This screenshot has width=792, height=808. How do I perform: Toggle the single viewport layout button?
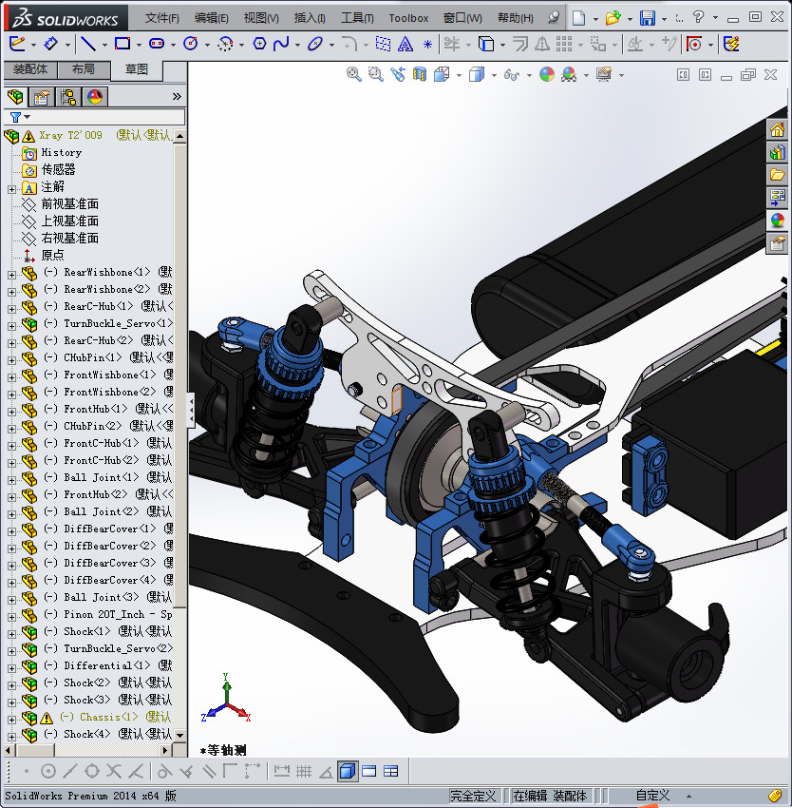(x=368, y=771)
